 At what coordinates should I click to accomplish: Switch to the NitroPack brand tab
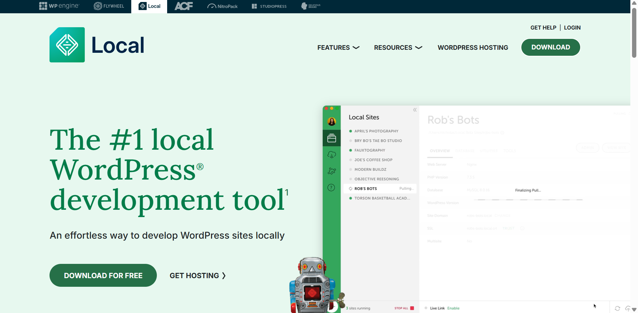click(x=223, y=6)
